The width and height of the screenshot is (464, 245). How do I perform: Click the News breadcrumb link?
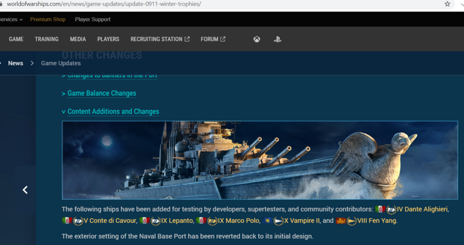pos(16,63)
